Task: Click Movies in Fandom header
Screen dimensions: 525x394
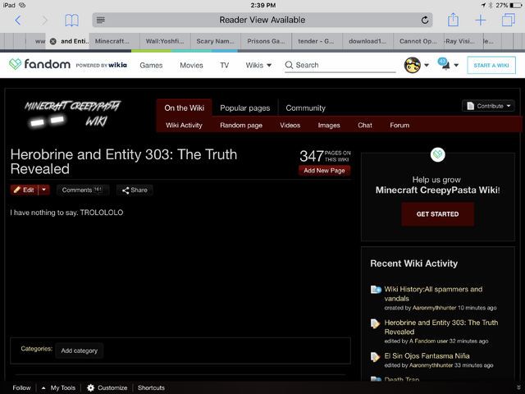Action: tap(191, 66)
